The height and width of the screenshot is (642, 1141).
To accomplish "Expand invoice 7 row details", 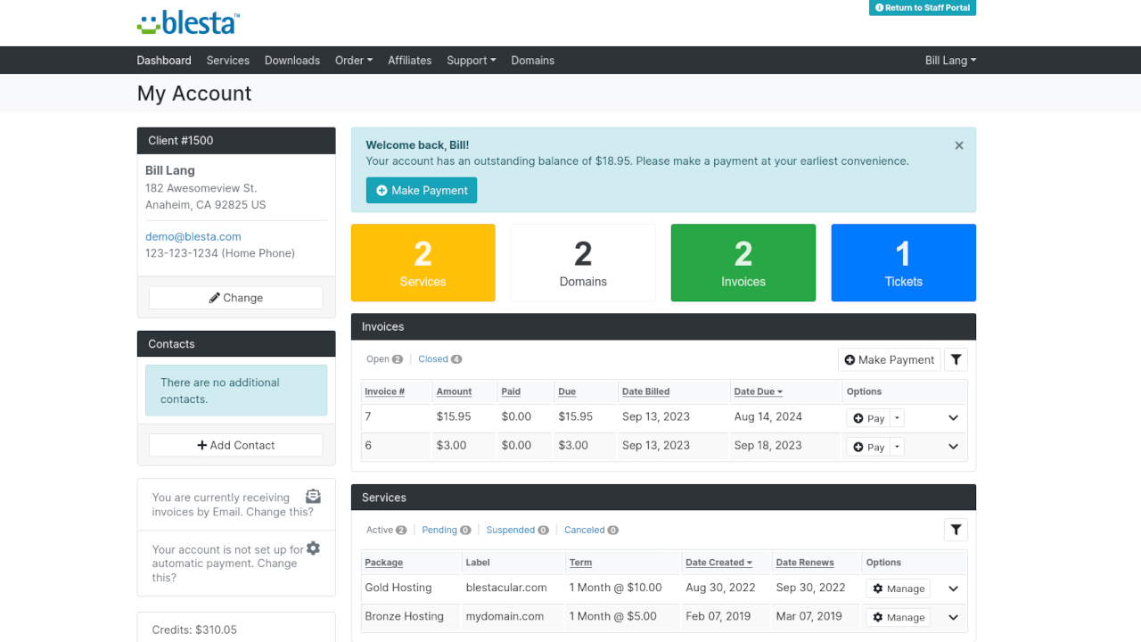I will point(953,418).
